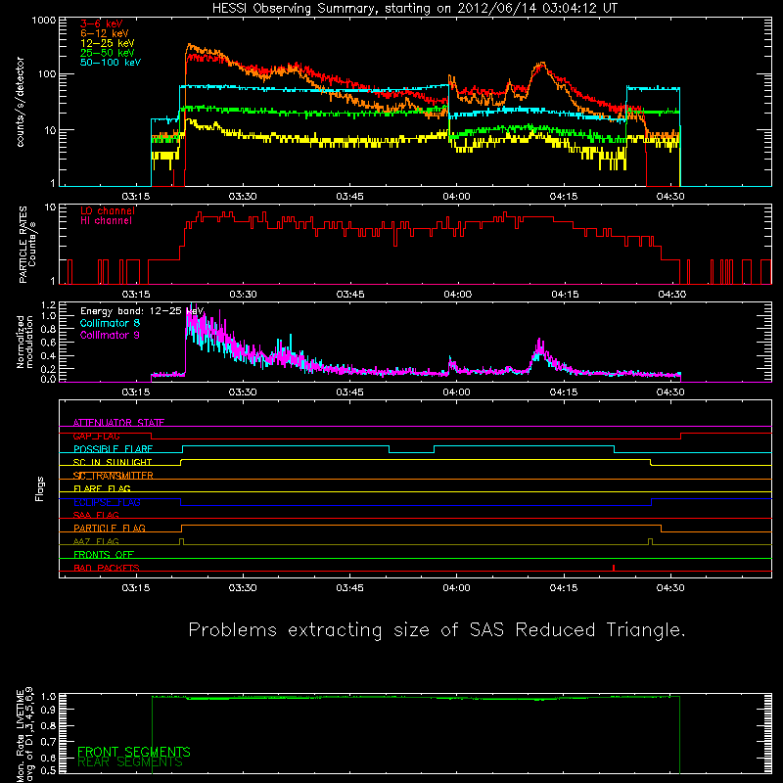The height and width of the screenshot is (783, 783).
Task: Select the cyan 'Collimator 8' legend label
Action: click(x=110, y=323)
